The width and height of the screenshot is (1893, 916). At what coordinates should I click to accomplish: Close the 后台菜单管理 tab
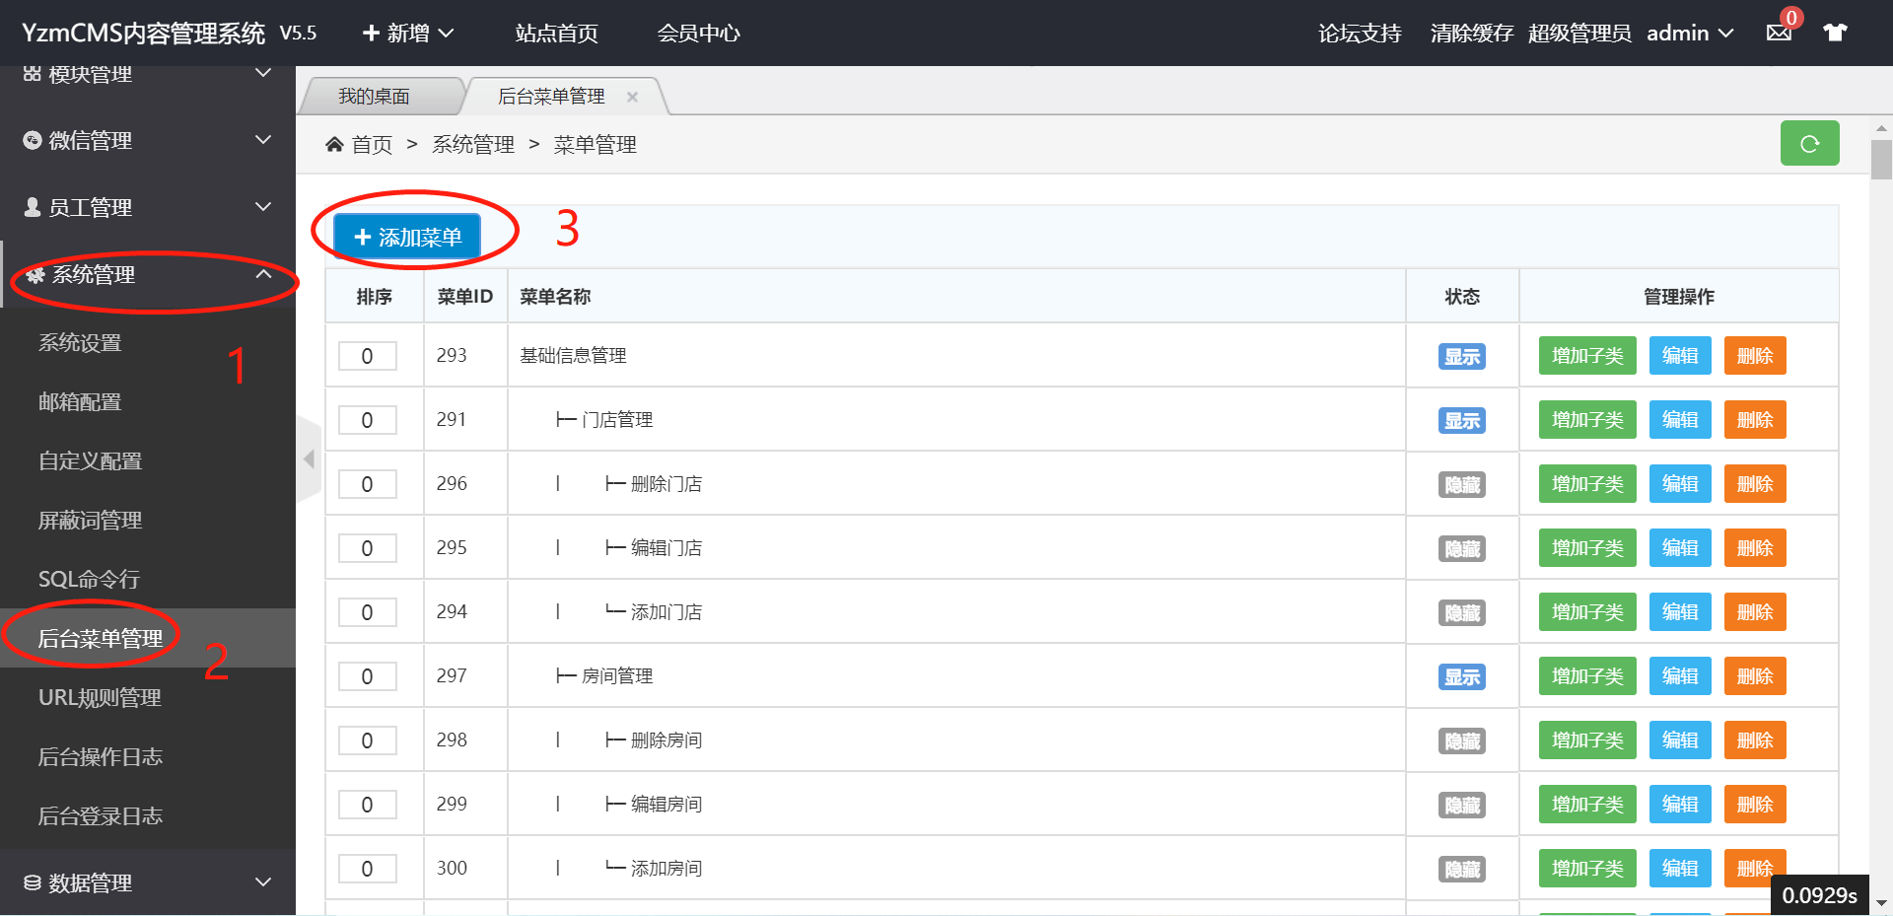click(x=632, y=97)
